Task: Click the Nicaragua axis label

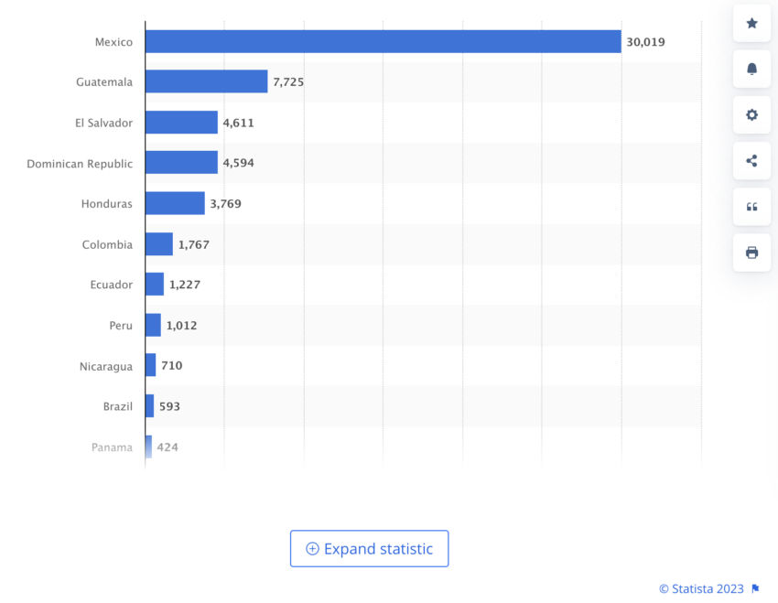Action: (x=105, y=366)
